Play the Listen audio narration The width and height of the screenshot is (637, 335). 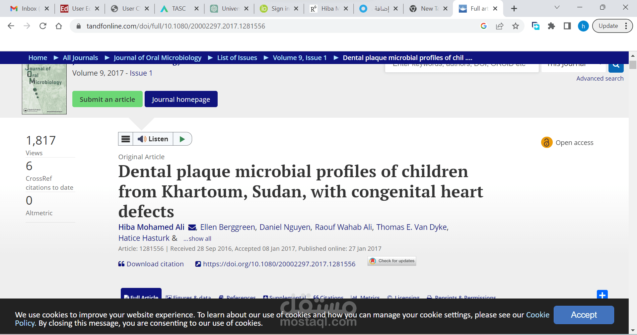182,139
